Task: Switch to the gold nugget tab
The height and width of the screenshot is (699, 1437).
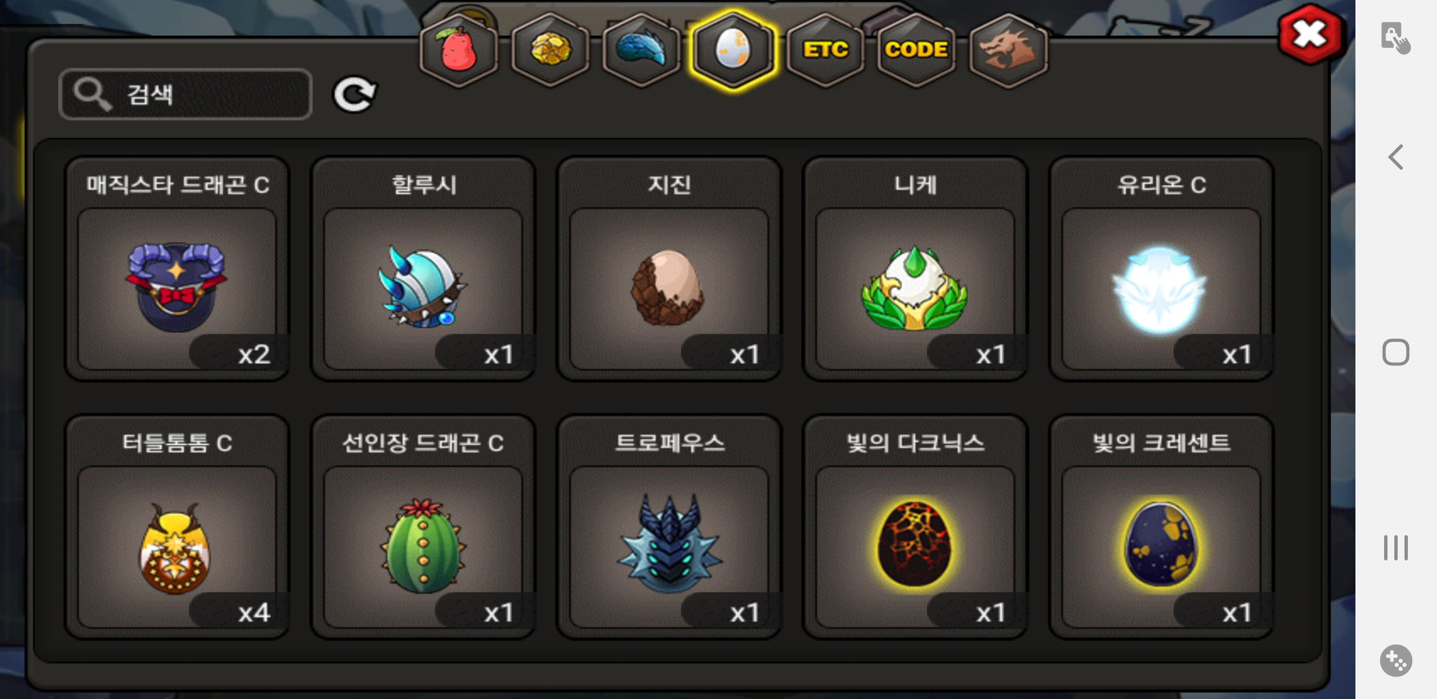Action: 550,50
